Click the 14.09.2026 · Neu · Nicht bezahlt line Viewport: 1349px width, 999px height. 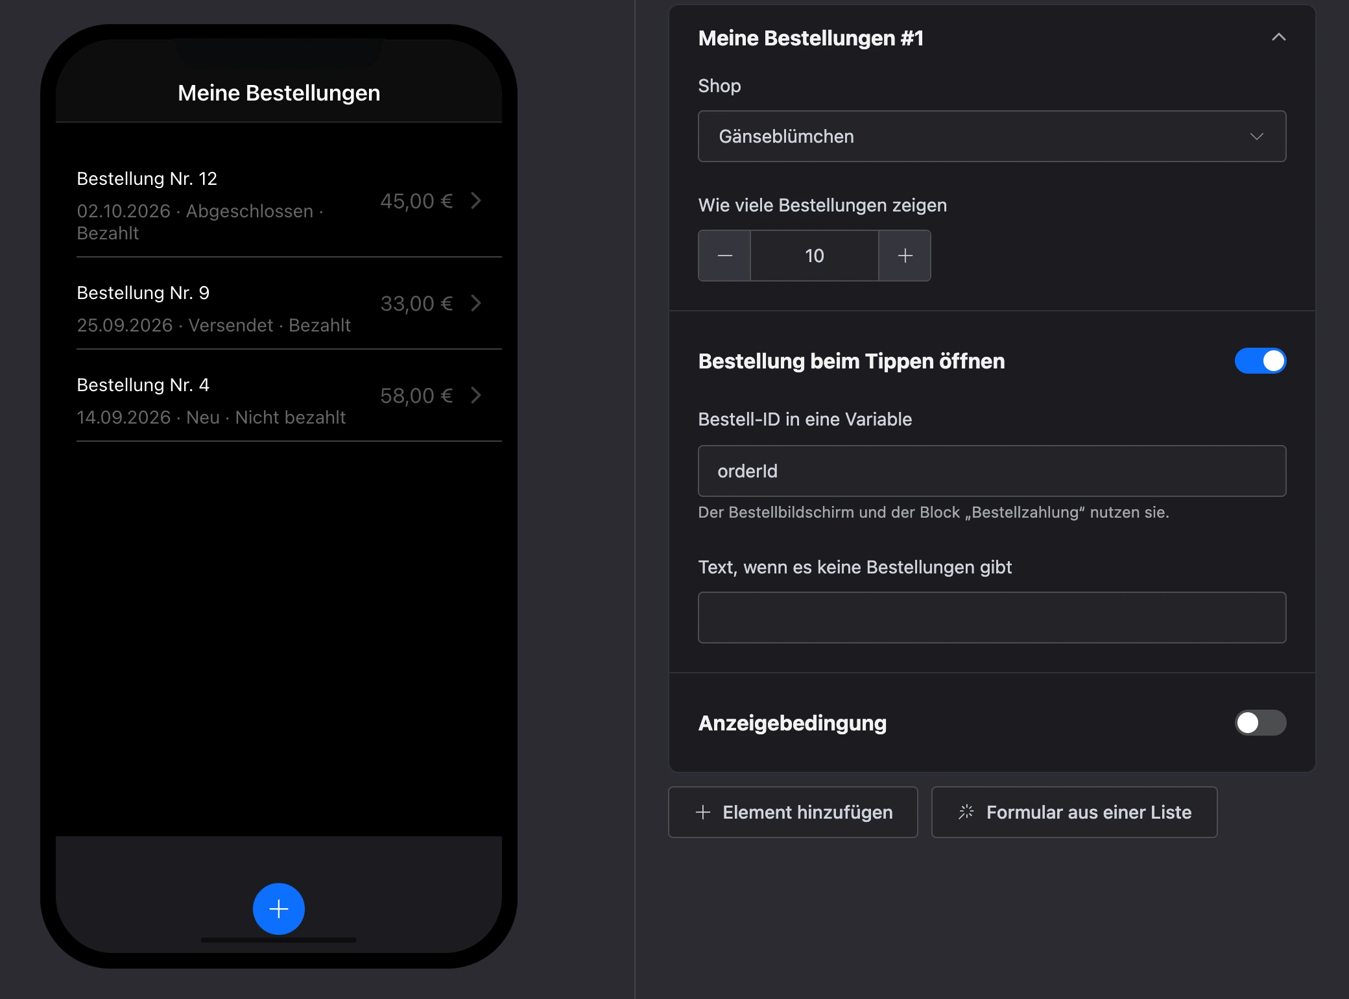211,417
